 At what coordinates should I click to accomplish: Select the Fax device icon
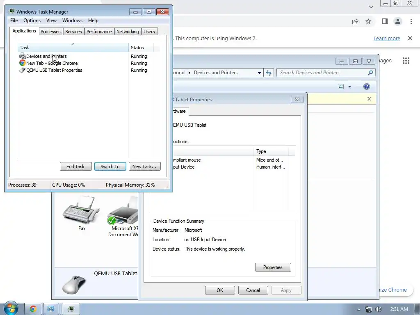81,213
